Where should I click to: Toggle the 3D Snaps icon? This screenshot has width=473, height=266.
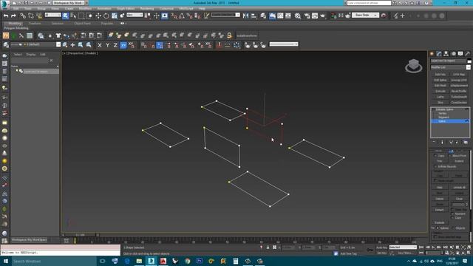click(174, 16)
